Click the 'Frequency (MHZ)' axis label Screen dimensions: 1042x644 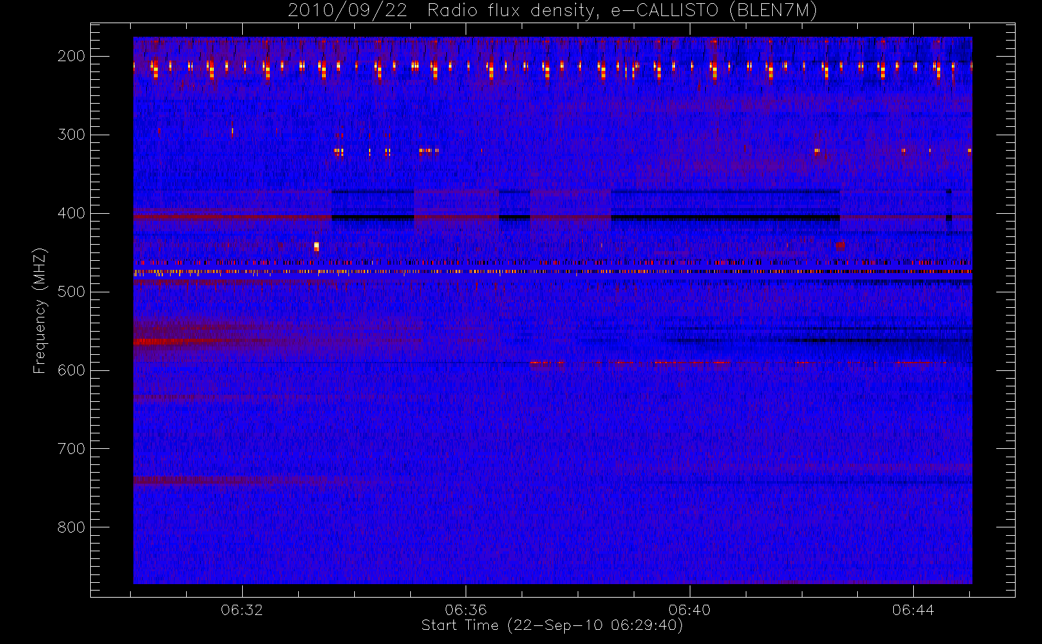pos(40,310)
